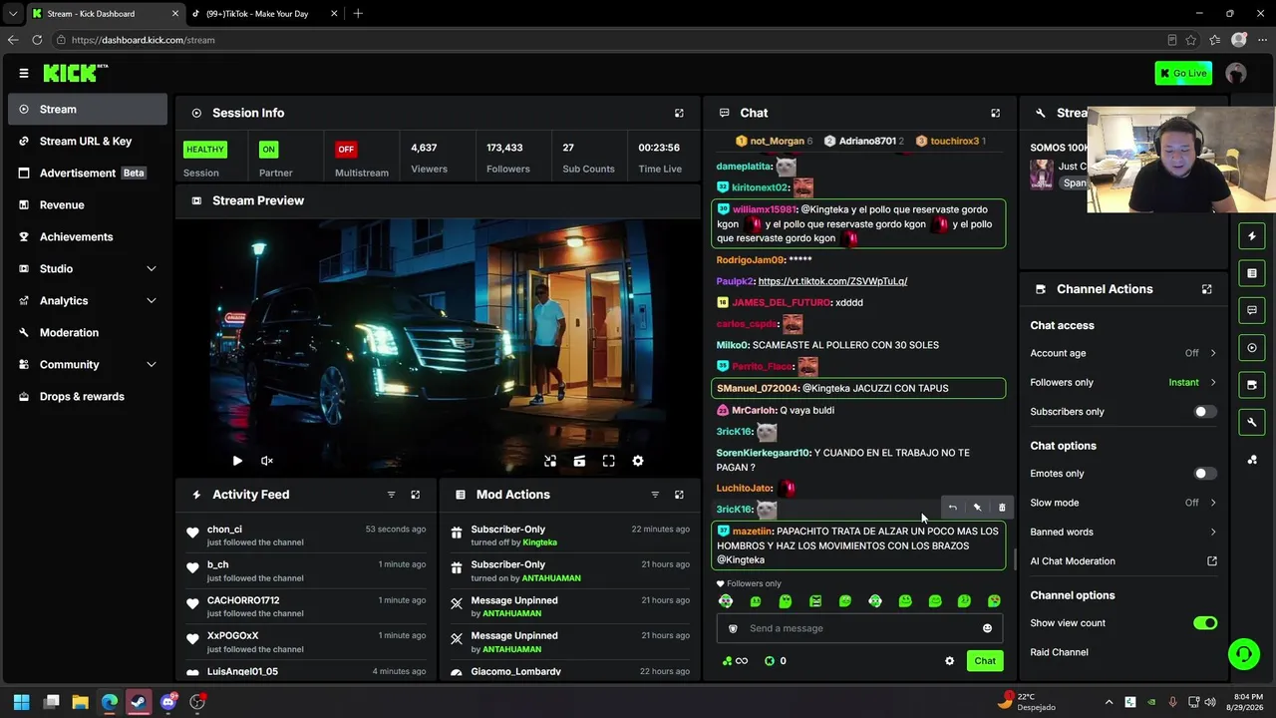Open AI Chat Moderation

(x=1123, y=561)
